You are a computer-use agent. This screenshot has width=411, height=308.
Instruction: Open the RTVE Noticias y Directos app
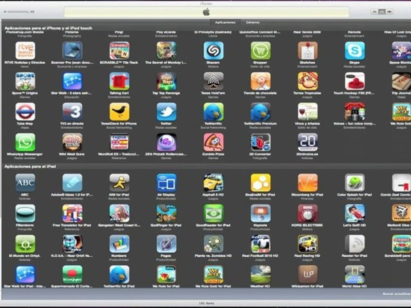point(25,50)
